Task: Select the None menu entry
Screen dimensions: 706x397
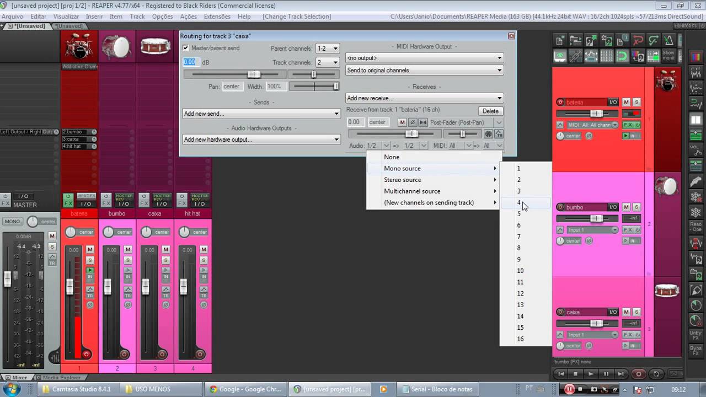Action: pos(434,157)
